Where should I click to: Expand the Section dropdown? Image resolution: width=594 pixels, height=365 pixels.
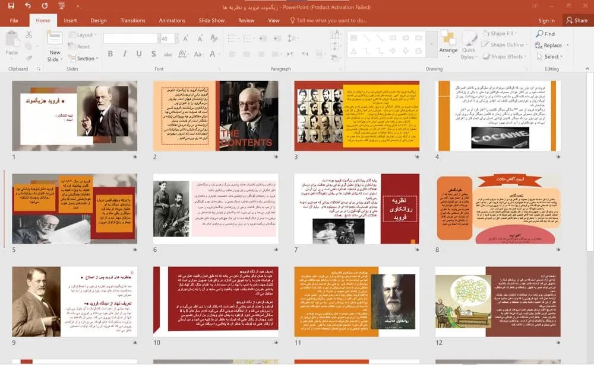coord(84,59)
